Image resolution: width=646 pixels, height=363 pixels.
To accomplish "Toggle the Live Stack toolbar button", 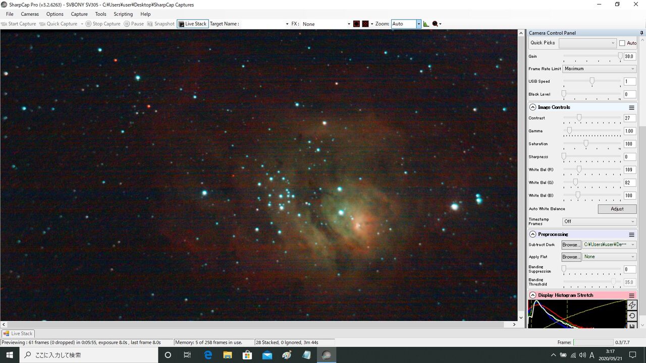I will pyautogui.click(x=192, y=24).
